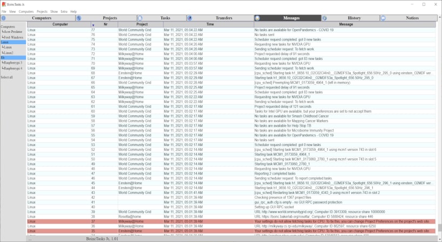Open the Computers menu
The height and width of the screenshot is (242, 442).
(26, 11)
